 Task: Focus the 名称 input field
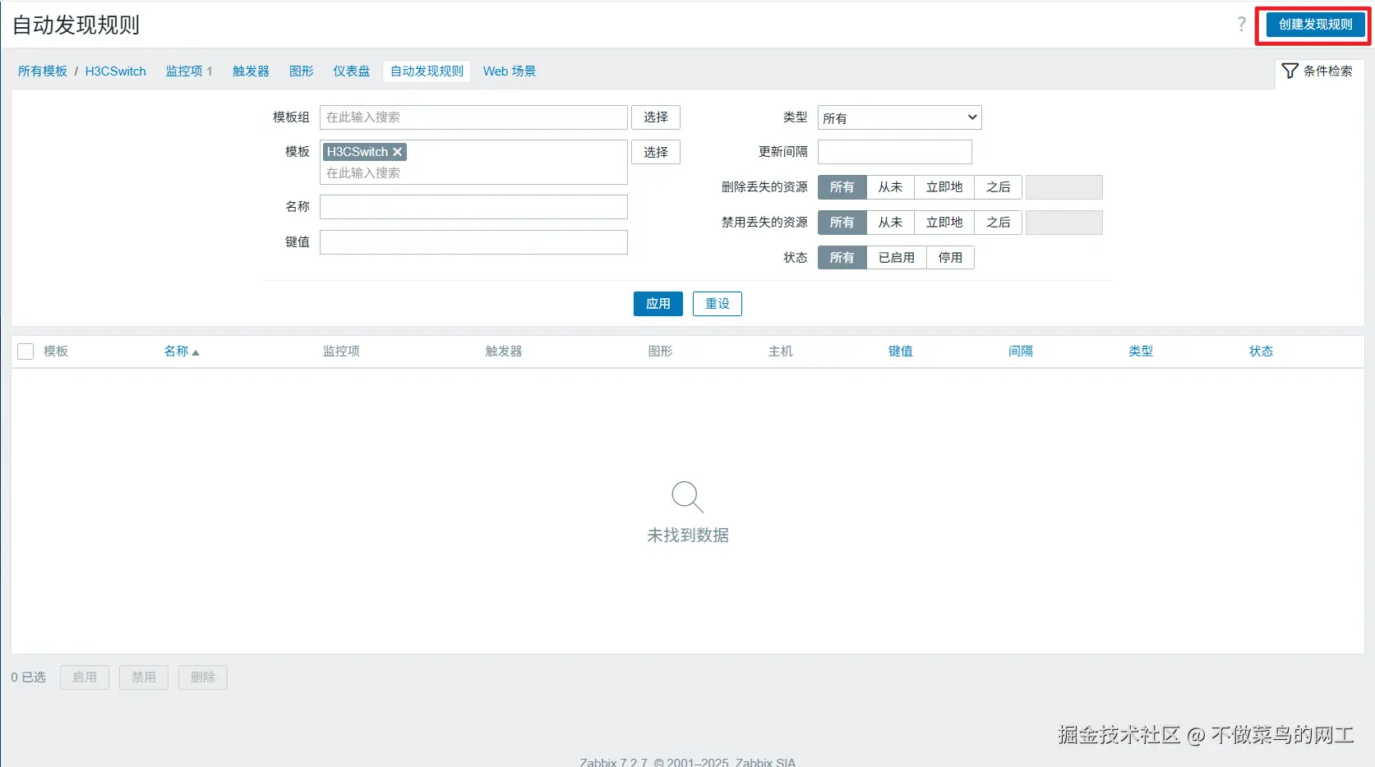[473, 207]
